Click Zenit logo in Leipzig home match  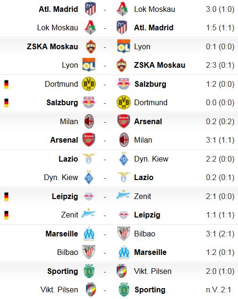(123, 195)
